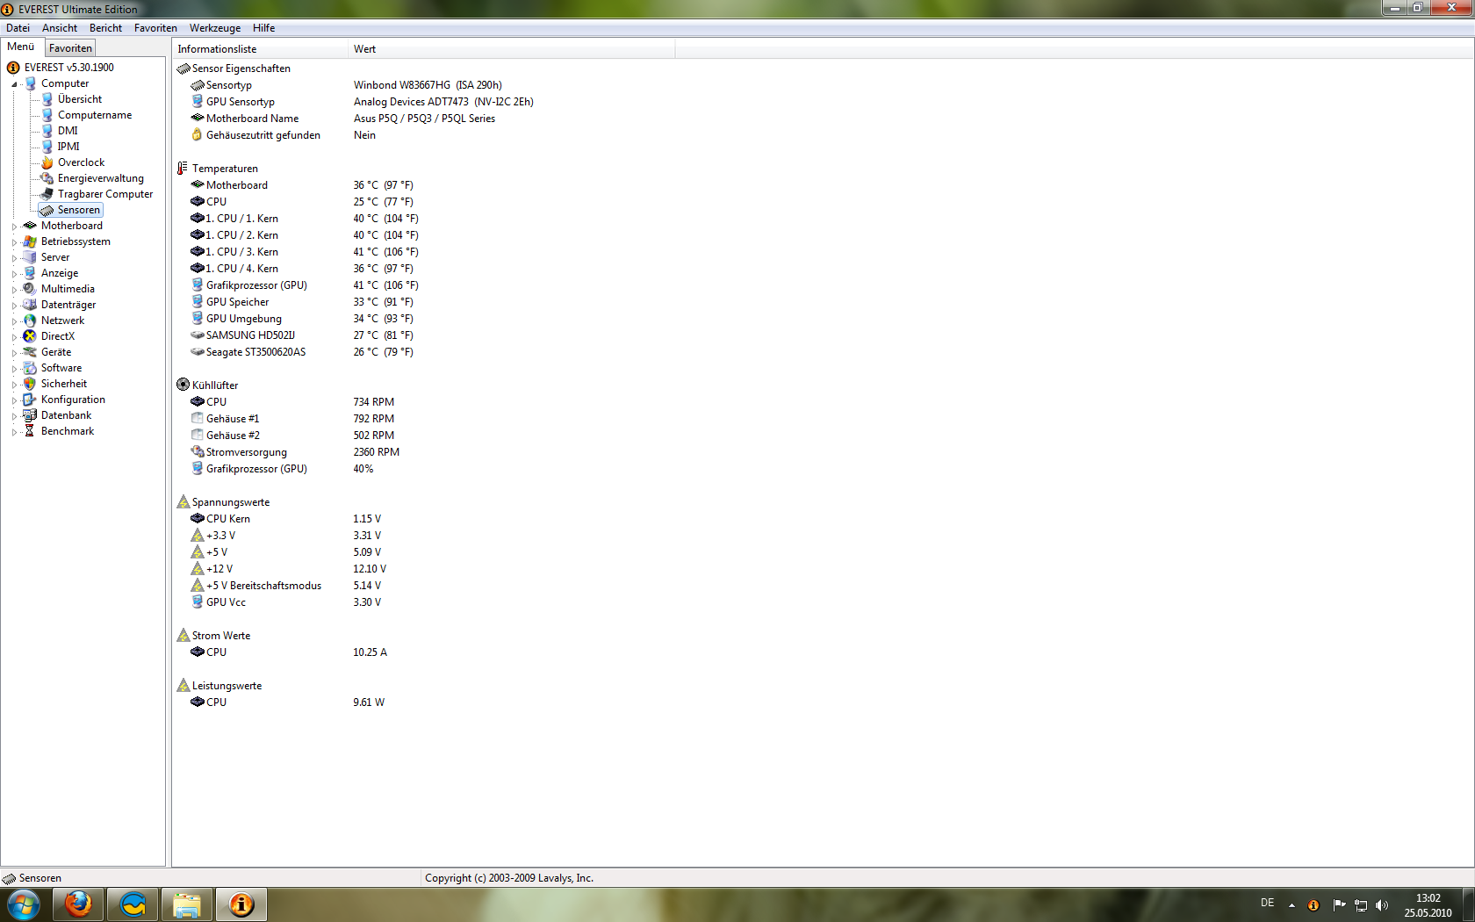This screenshot has width=1475, height=922.
Task: Click the Leistungswerte section icon
Action: point(183,686)
